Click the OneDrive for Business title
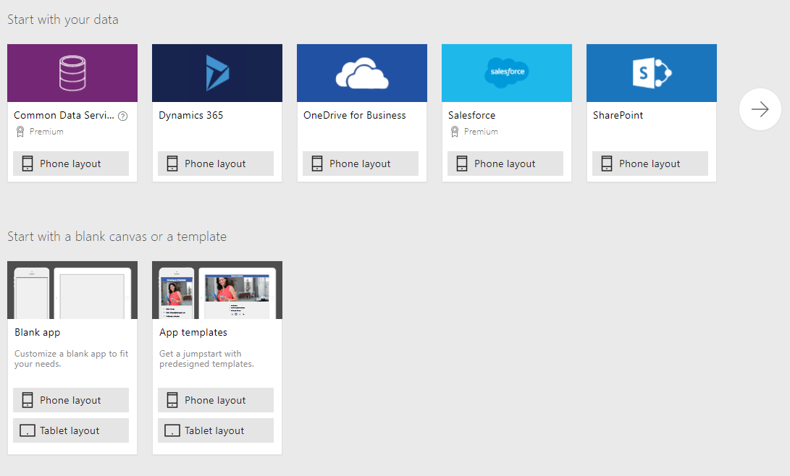The image size is (790, 476). pos(355,115)
